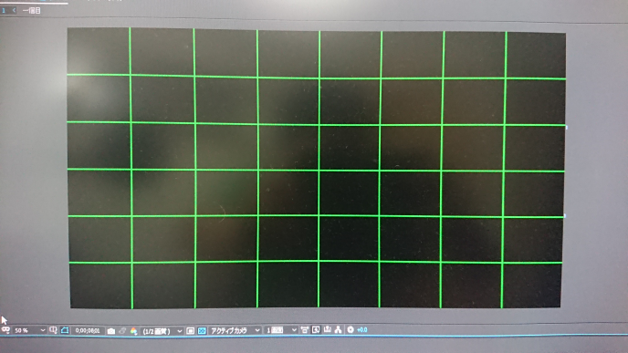Screen dimensions: 628x353
Task: Toggle pixel aspect ratio correction icon
Action: tap(304, 330)
